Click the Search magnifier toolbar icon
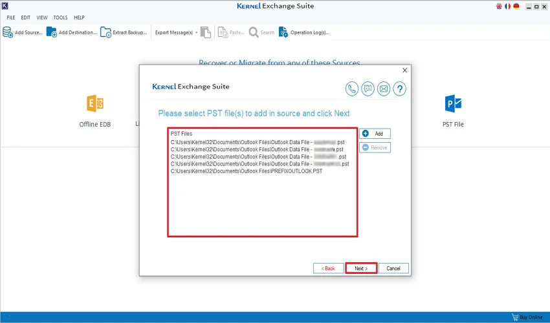The height and width of the screenshot is (323, 550). coord(254,32)
